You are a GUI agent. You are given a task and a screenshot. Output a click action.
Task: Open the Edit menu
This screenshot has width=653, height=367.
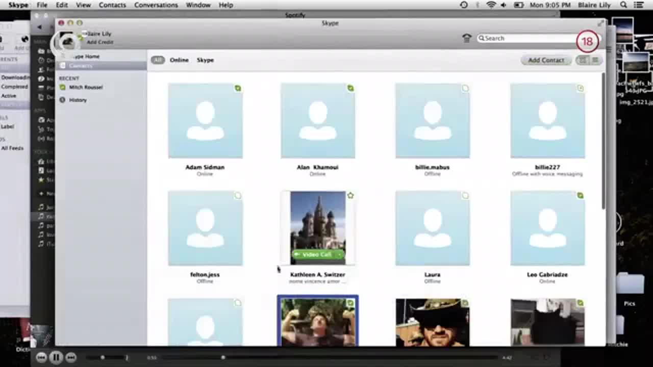(62, 5)
